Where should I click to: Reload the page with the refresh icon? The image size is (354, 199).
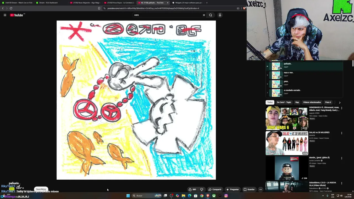11,8
